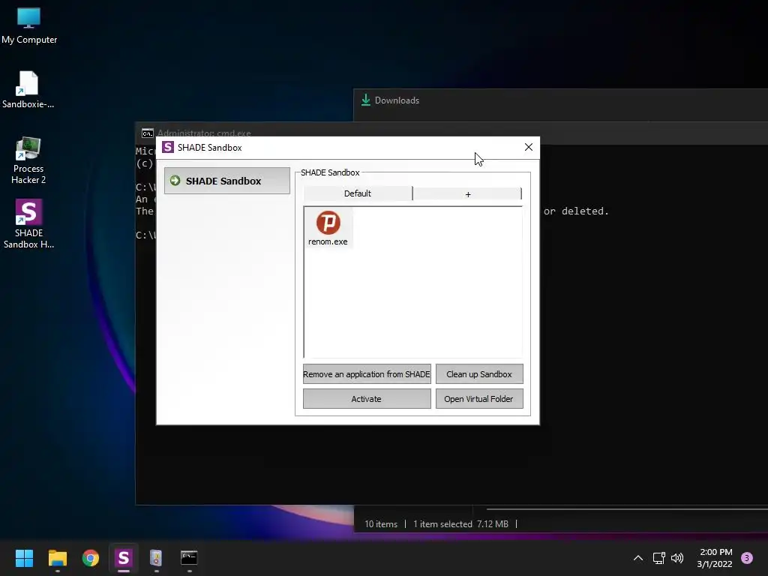
Task: Open volume control tray icon
Action: click(677, 558)
